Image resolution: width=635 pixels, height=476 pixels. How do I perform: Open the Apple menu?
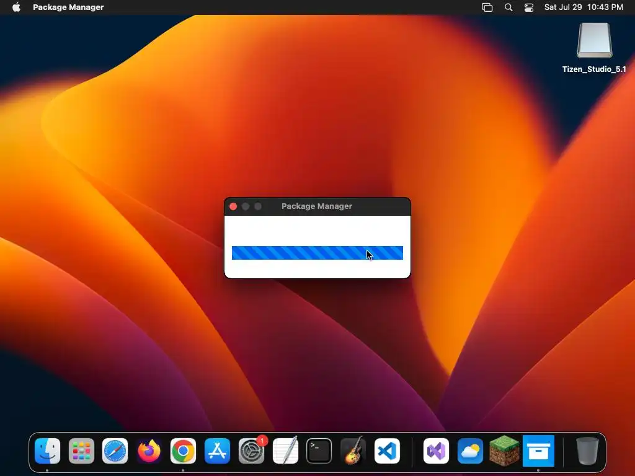(x=16, y=7)
